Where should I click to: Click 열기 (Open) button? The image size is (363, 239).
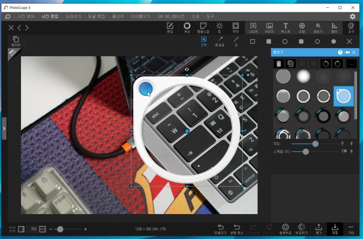(x=319, y=229)
